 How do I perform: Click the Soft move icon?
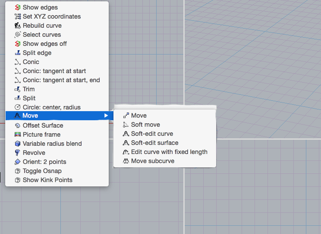click(x=126, y=125)
